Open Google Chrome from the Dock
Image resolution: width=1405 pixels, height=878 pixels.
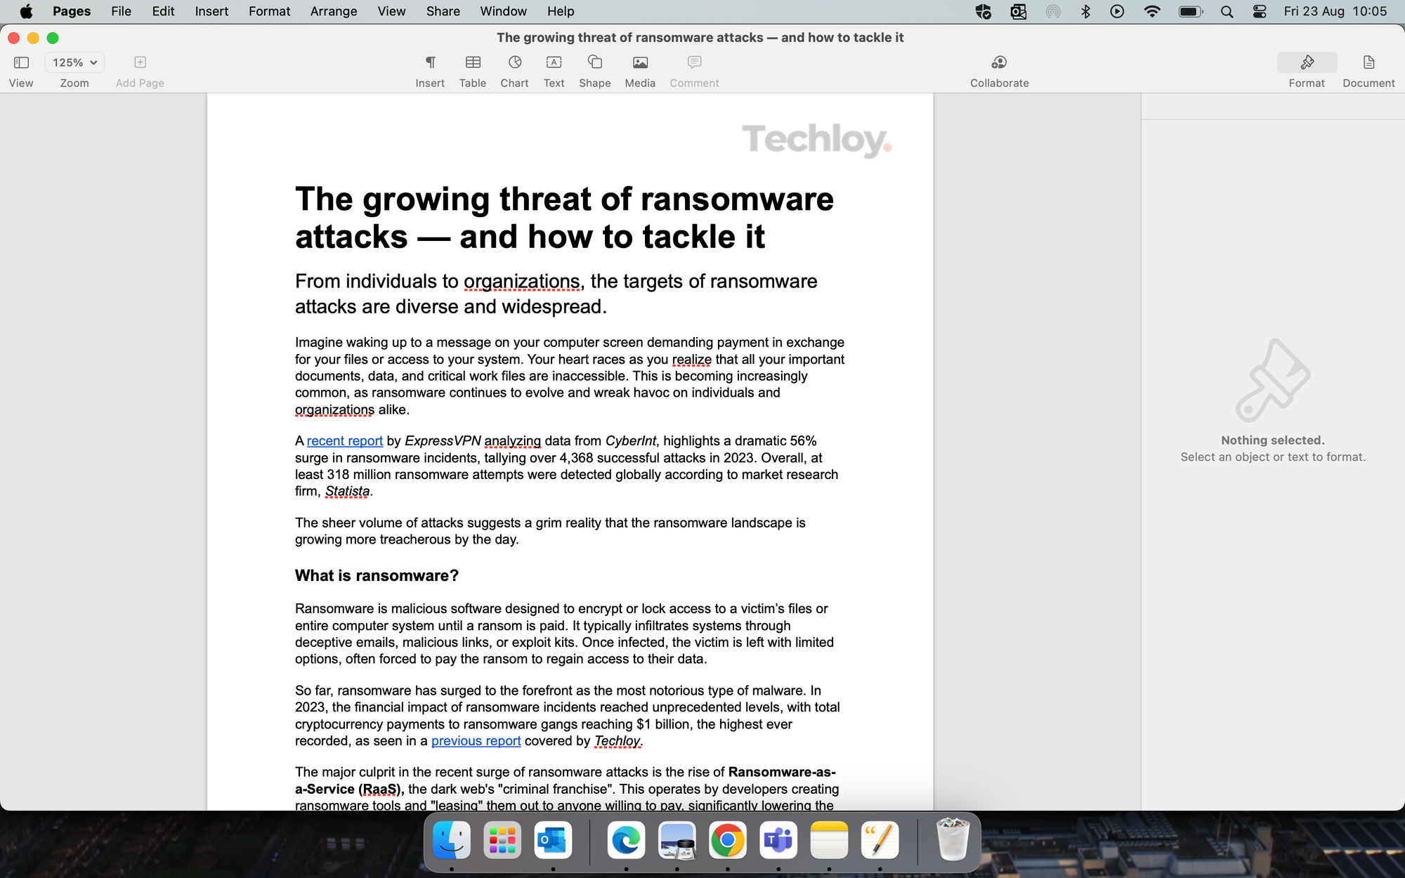pyautogui.click(x=727, y=840)
